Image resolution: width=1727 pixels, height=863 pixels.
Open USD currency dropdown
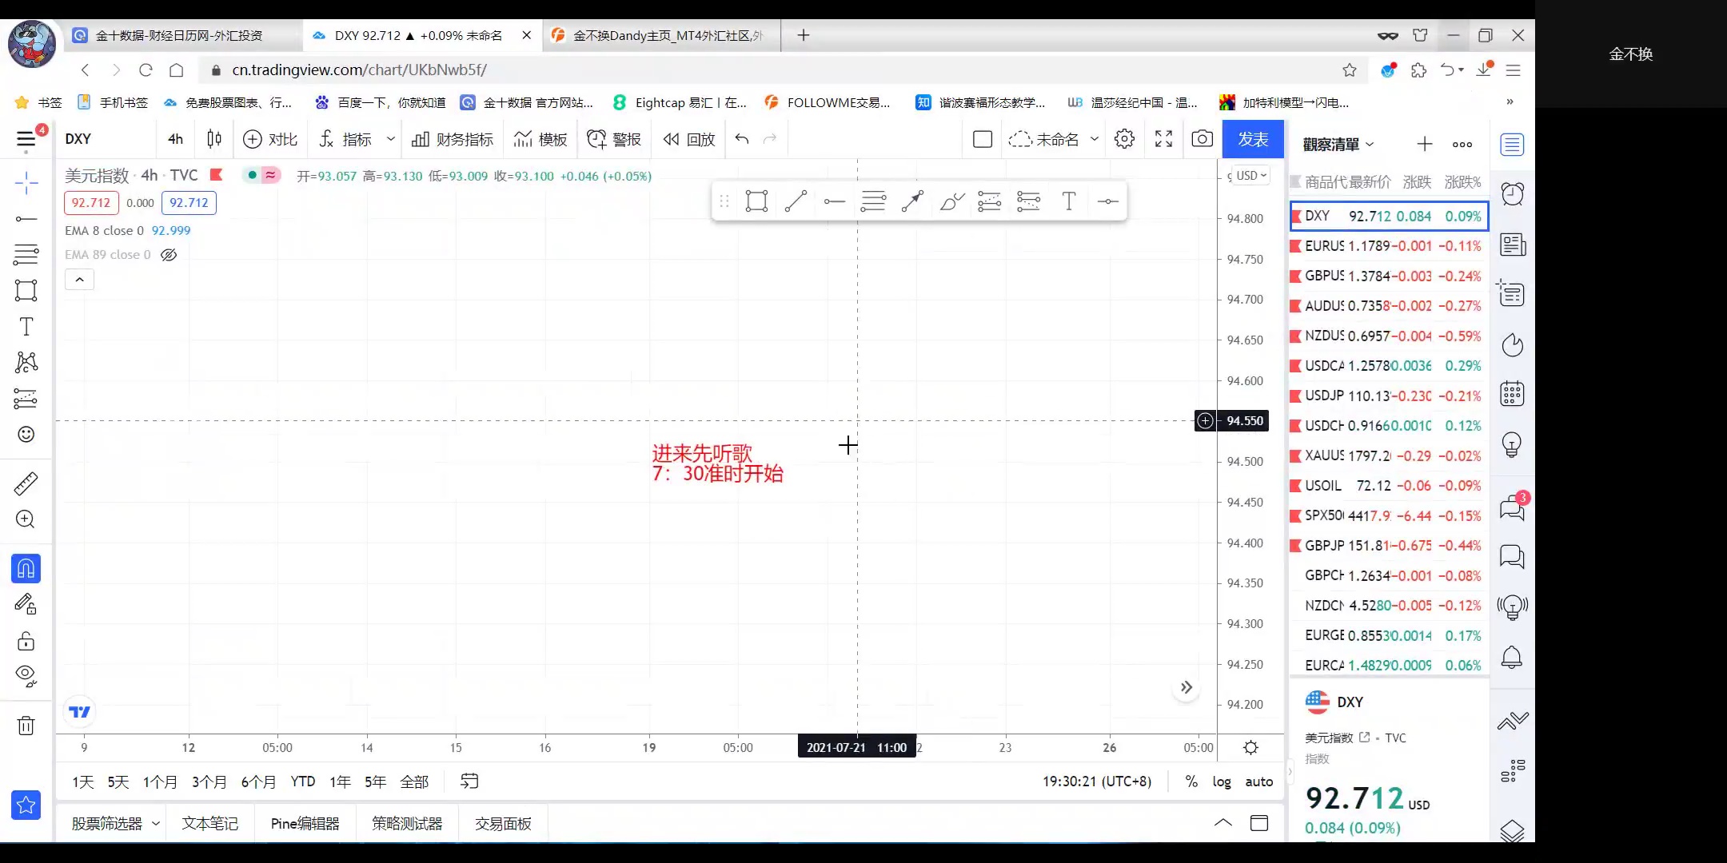[1251, 176]
